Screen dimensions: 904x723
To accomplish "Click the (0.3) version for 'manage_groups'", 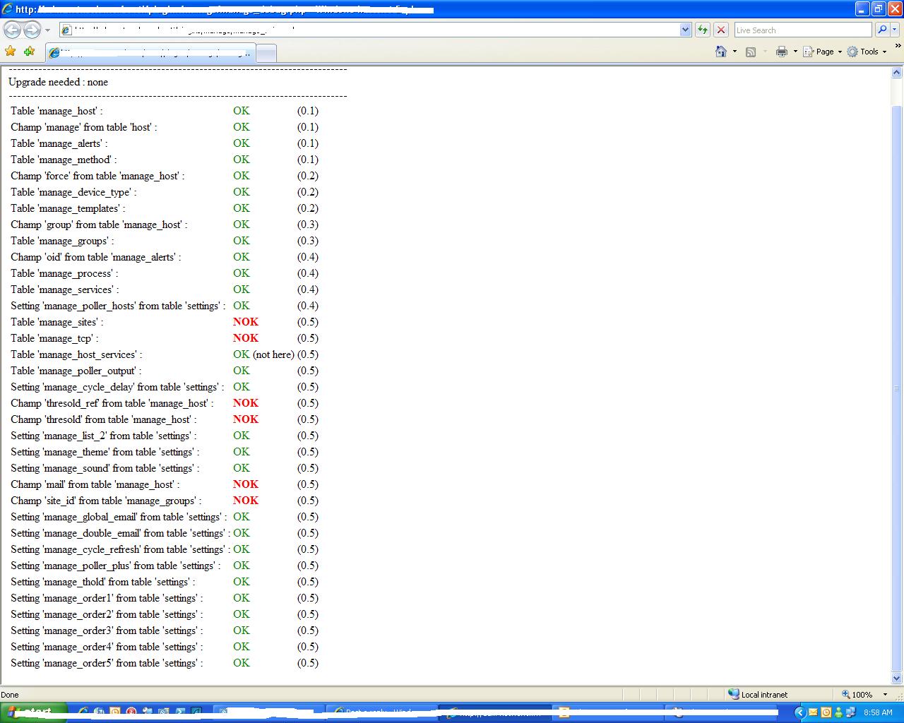I will tap(308, 241).
